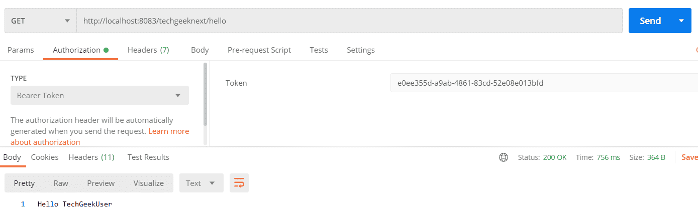Switch response view to Preview
This screenshot has width=698, height=218.
[101, 183]
